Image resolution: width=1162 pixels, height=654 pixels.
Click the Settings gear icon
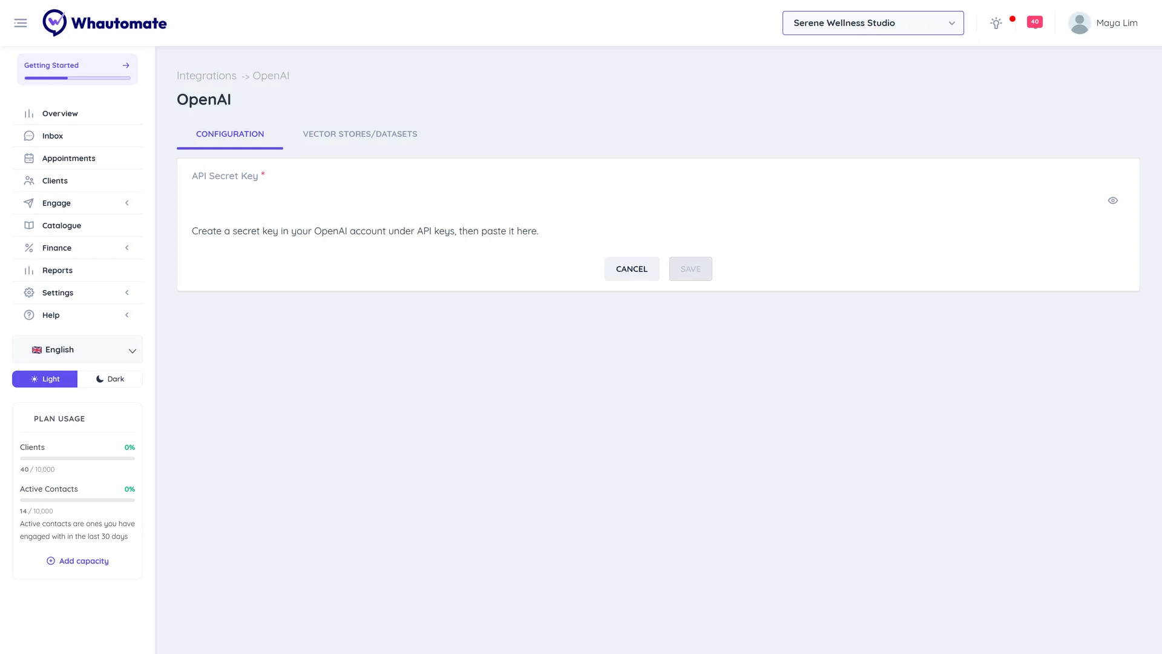(x=29, y=292)
